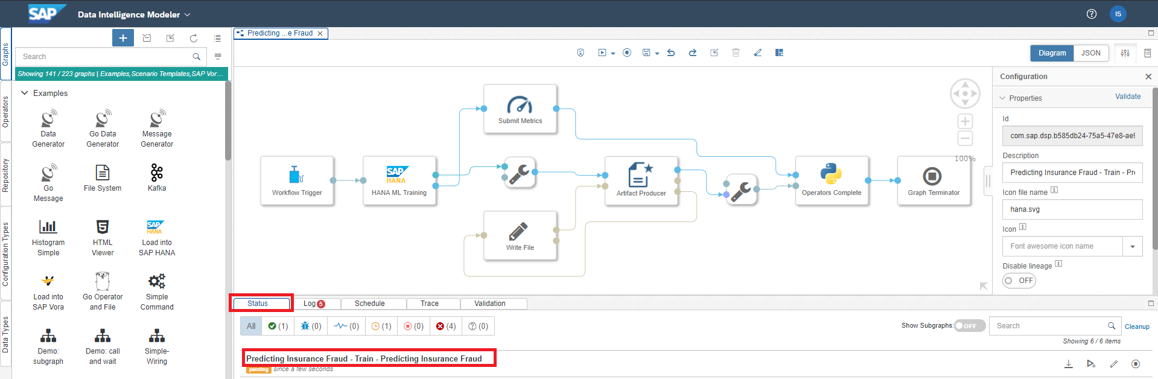Click the auto layout icon in the toolbar
Viewport: 1158px width, 379px height.
coord(779,53)
